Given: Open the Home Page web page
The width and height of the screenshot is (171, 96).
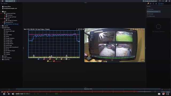Looking at the screenshot, I should [x=9, y=45].
